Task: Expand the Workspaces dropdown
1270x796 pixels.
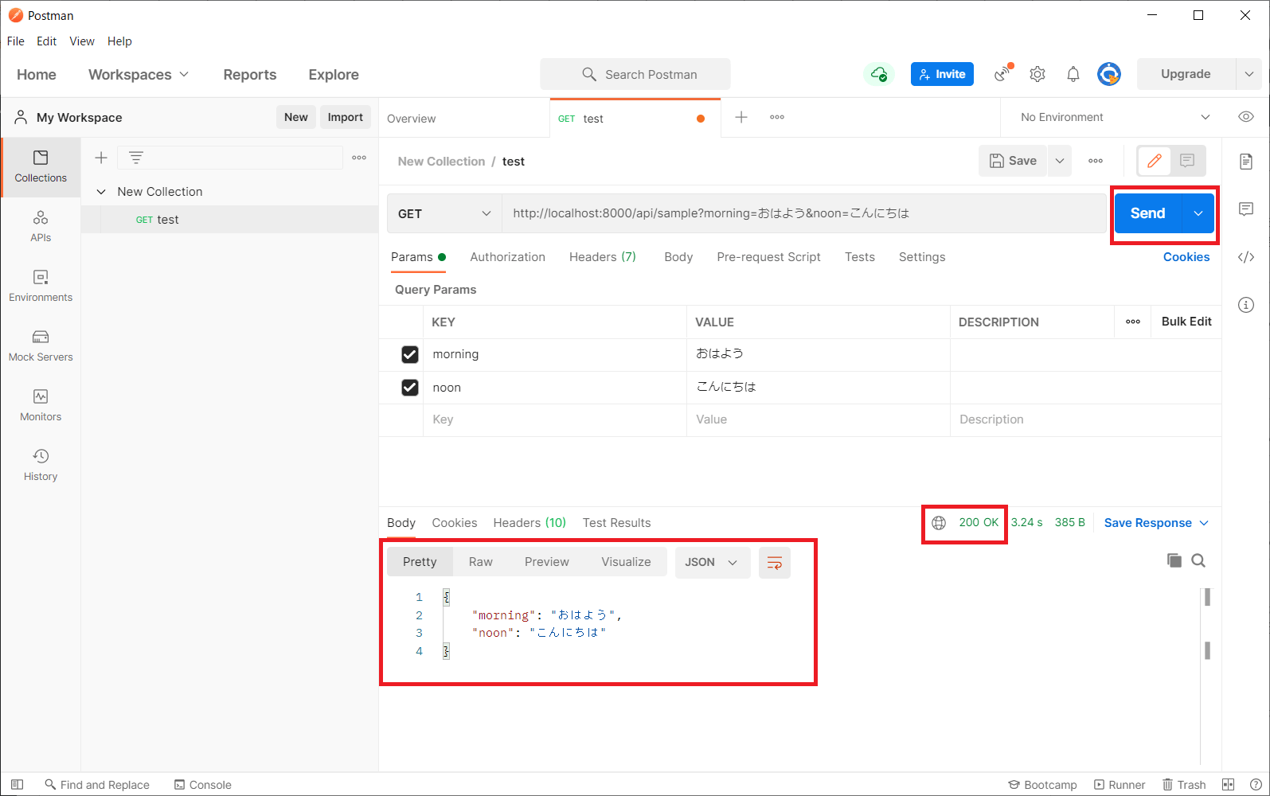Action: [x=139, y=75]
